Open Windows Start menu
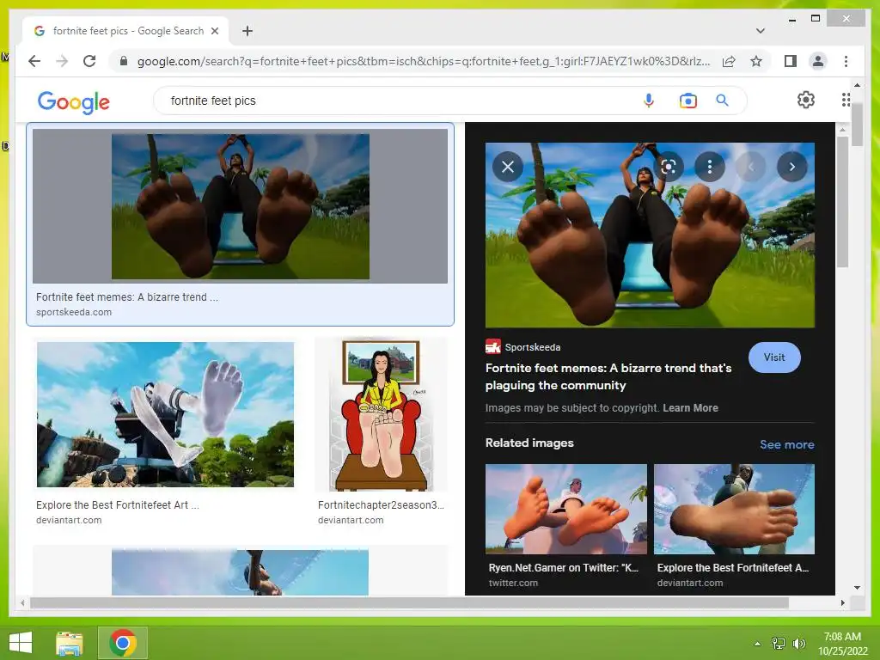 click(21, 643)
